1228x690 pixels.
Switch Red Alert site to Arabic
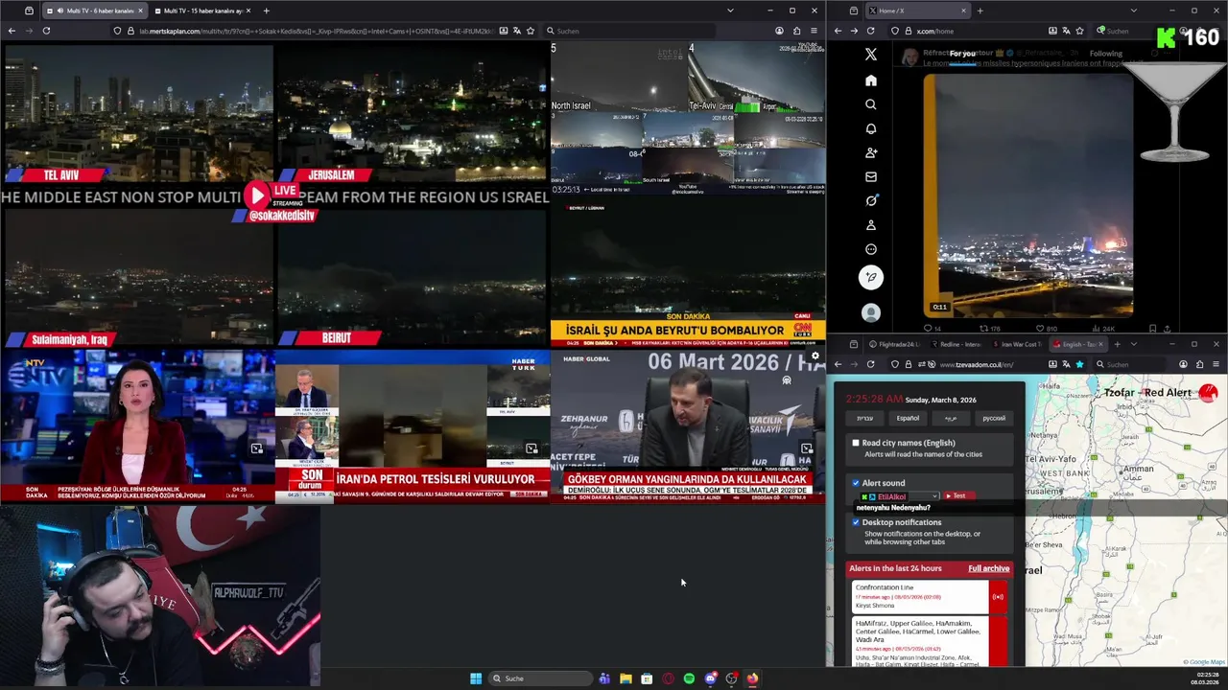(951, 418)
